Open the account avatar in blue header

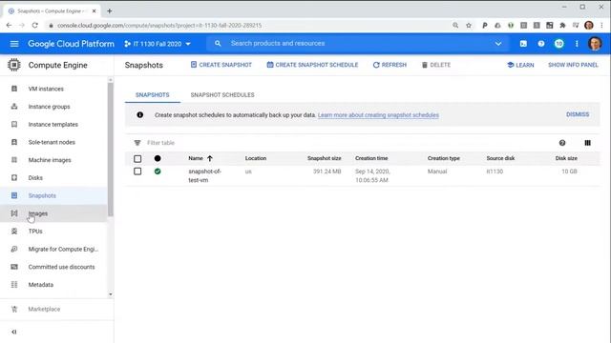[x=595, y=44]
